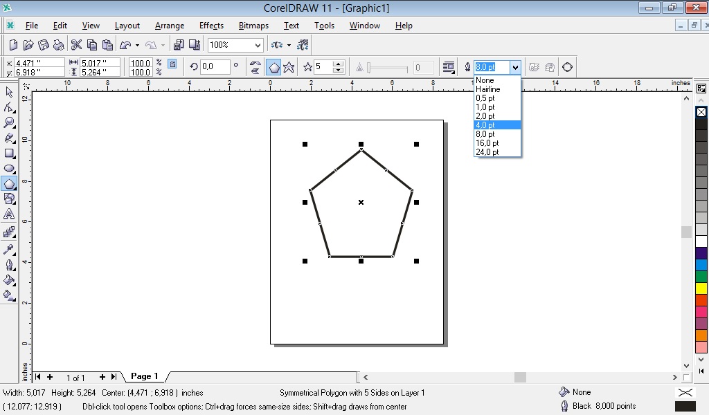The height and width of the screenshot is (415, 709).
Task: Click the Undo arrow icon
Action: click(125, 45)
